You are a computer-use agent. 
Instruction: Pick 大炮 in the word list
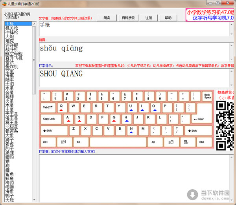pyautogui.click(x=18, y=36)
